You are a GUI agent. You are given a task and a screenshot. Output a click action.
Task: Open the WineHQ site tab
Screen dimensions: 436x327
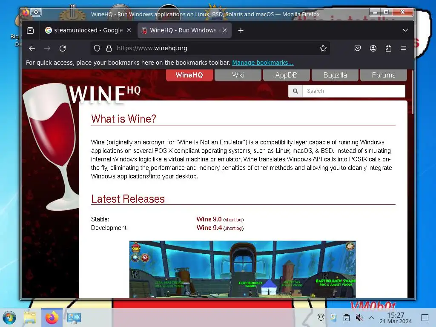click(x=189, y=75)
